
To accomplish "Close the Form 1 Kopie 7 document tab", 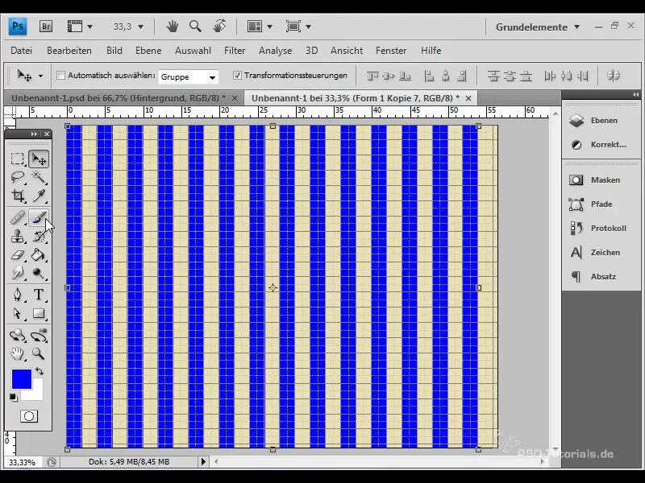I will pyautogui.click(x=468, y=98).
